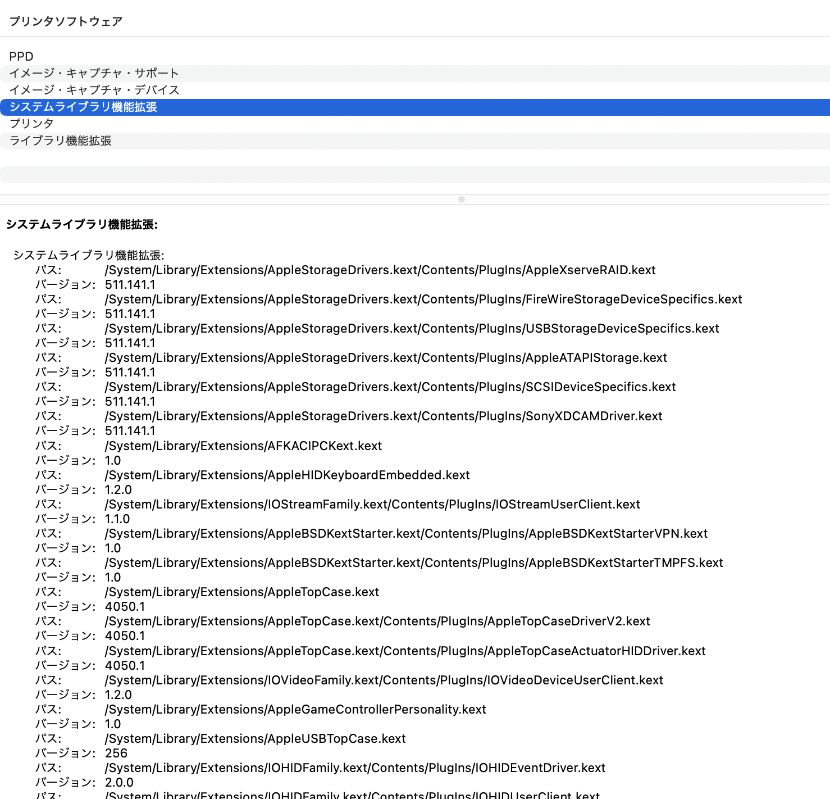Click version 1.0 under the AppleGameControllerPersonality.kext path
The height and width of the screenshot is (799, 830).
[113, 724]
